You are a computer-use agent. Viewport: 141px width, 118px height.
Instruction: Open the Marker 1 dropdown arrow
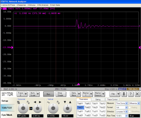pos(91,94)
